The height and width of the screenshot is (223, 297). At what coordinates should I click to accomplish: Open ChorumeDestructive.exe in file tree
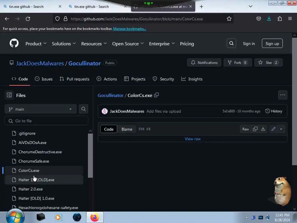click(x=40, y=152)
